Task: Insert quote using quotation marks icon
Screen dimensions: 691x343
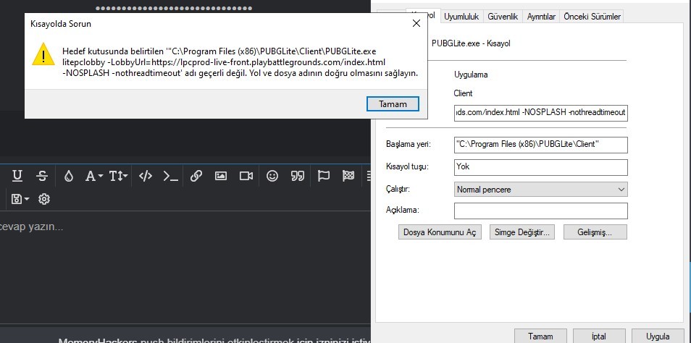Action: click(x=298, y=176)
